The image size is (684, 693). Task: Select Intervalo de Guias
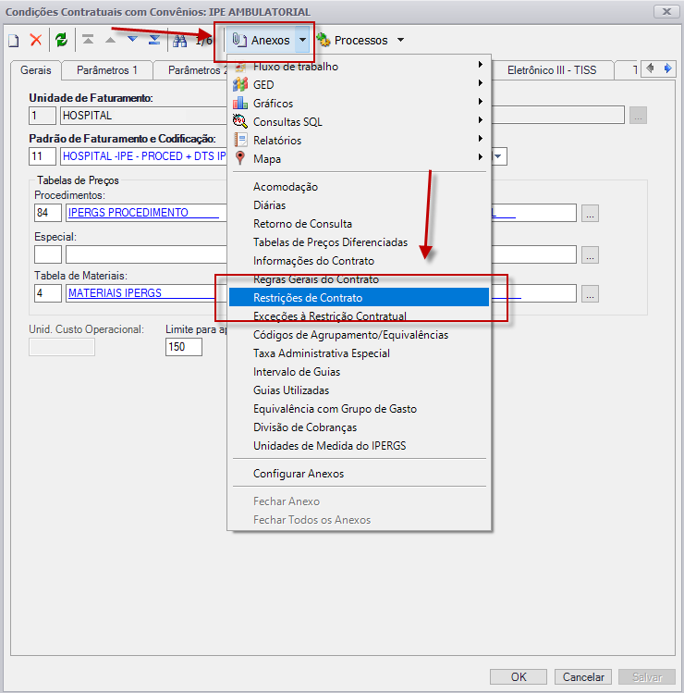click(359, 372)
